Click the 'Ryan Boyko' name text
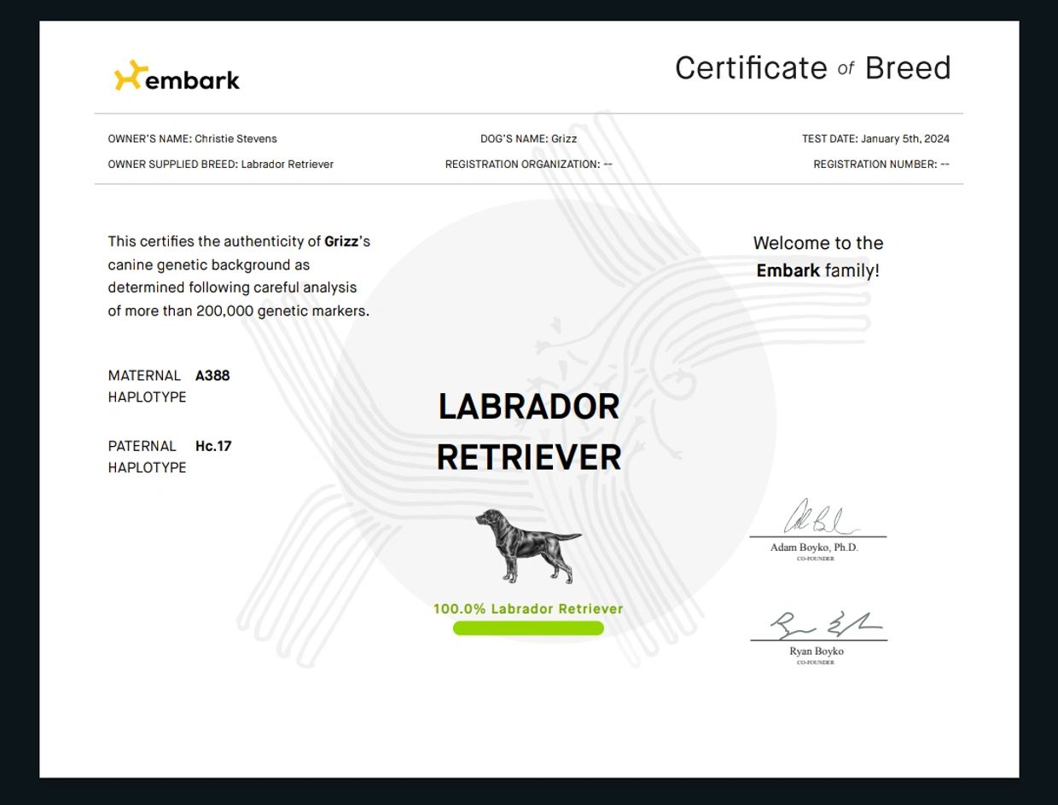The image size is (1058, 805). (x=817, y=652)
